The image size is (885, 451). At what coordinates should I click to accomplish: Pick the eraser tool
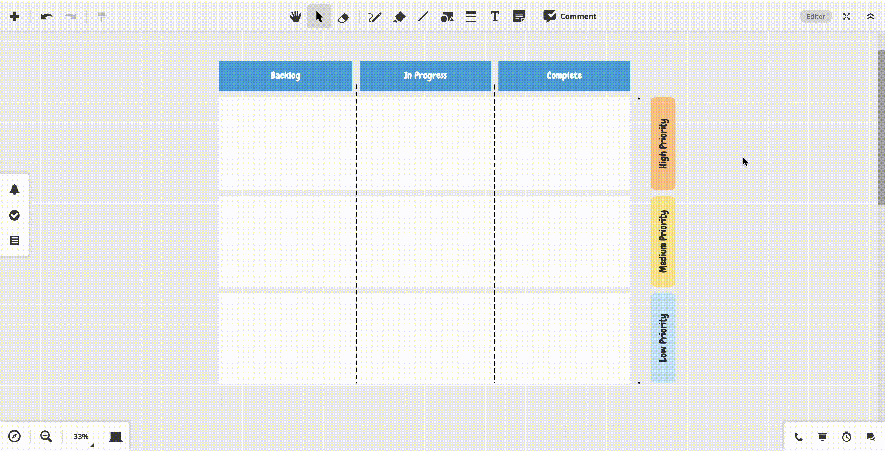pos(343,17)
